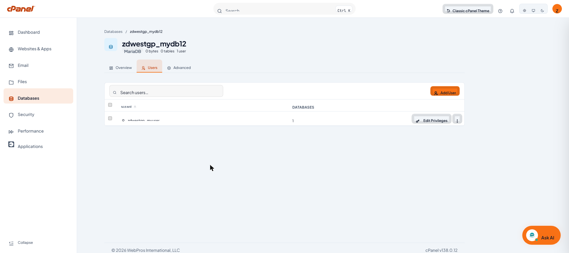
Task: Open Applications section
Action: click(x=38, y=146)
